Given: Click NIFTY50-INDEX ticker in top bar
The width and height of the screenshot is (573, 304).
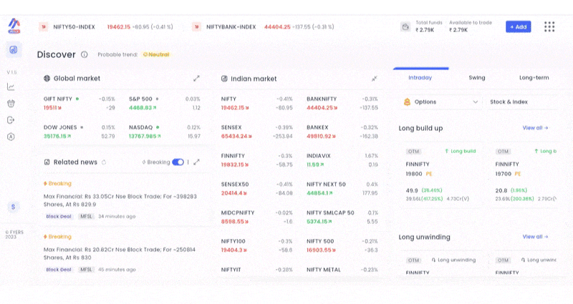Looking at the screenshot, I should 74,27.
